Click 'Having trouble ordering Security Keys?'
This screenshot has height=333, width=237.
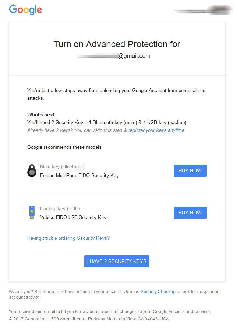(68, 238)
